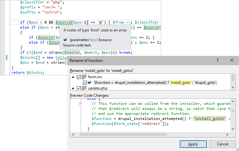Uncheck the form.inc file checkbox

pyautogui.click(x=79, y=77)
